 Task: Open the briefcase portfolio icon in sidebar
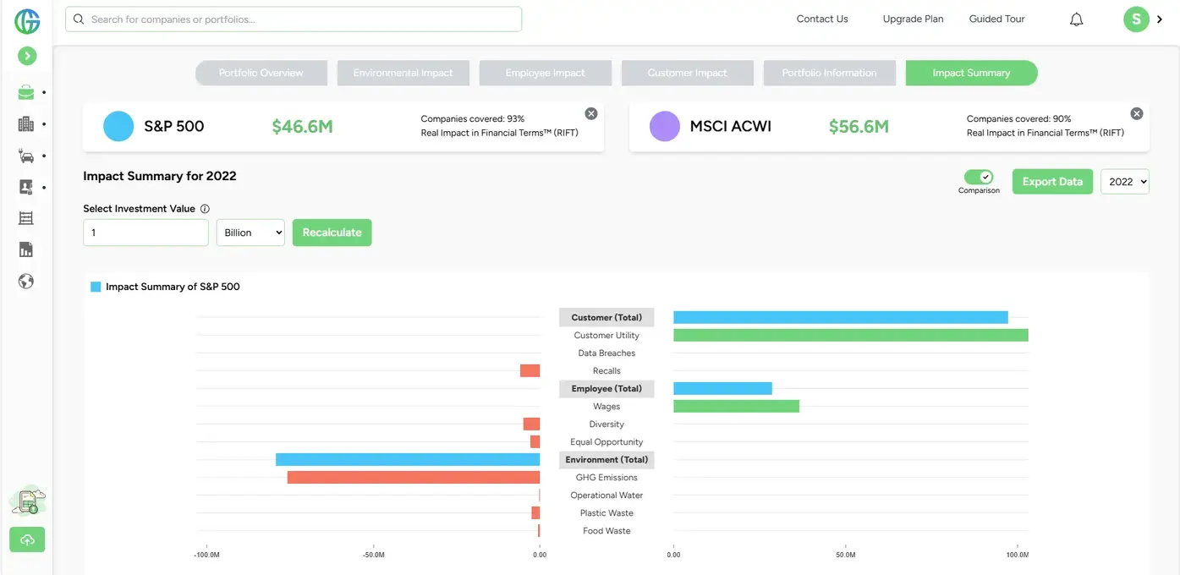(x=26, y=93)
